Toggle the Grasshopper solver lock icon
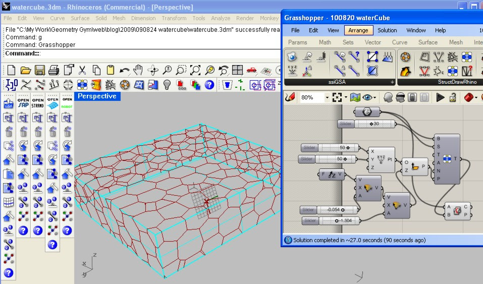The height and width of the screenshot is (284, 483). [453, 97]
